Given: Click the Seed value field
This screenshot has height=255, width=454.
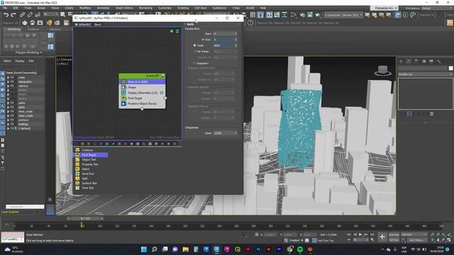Looking at the screenshot, I should tap(225, 133).
